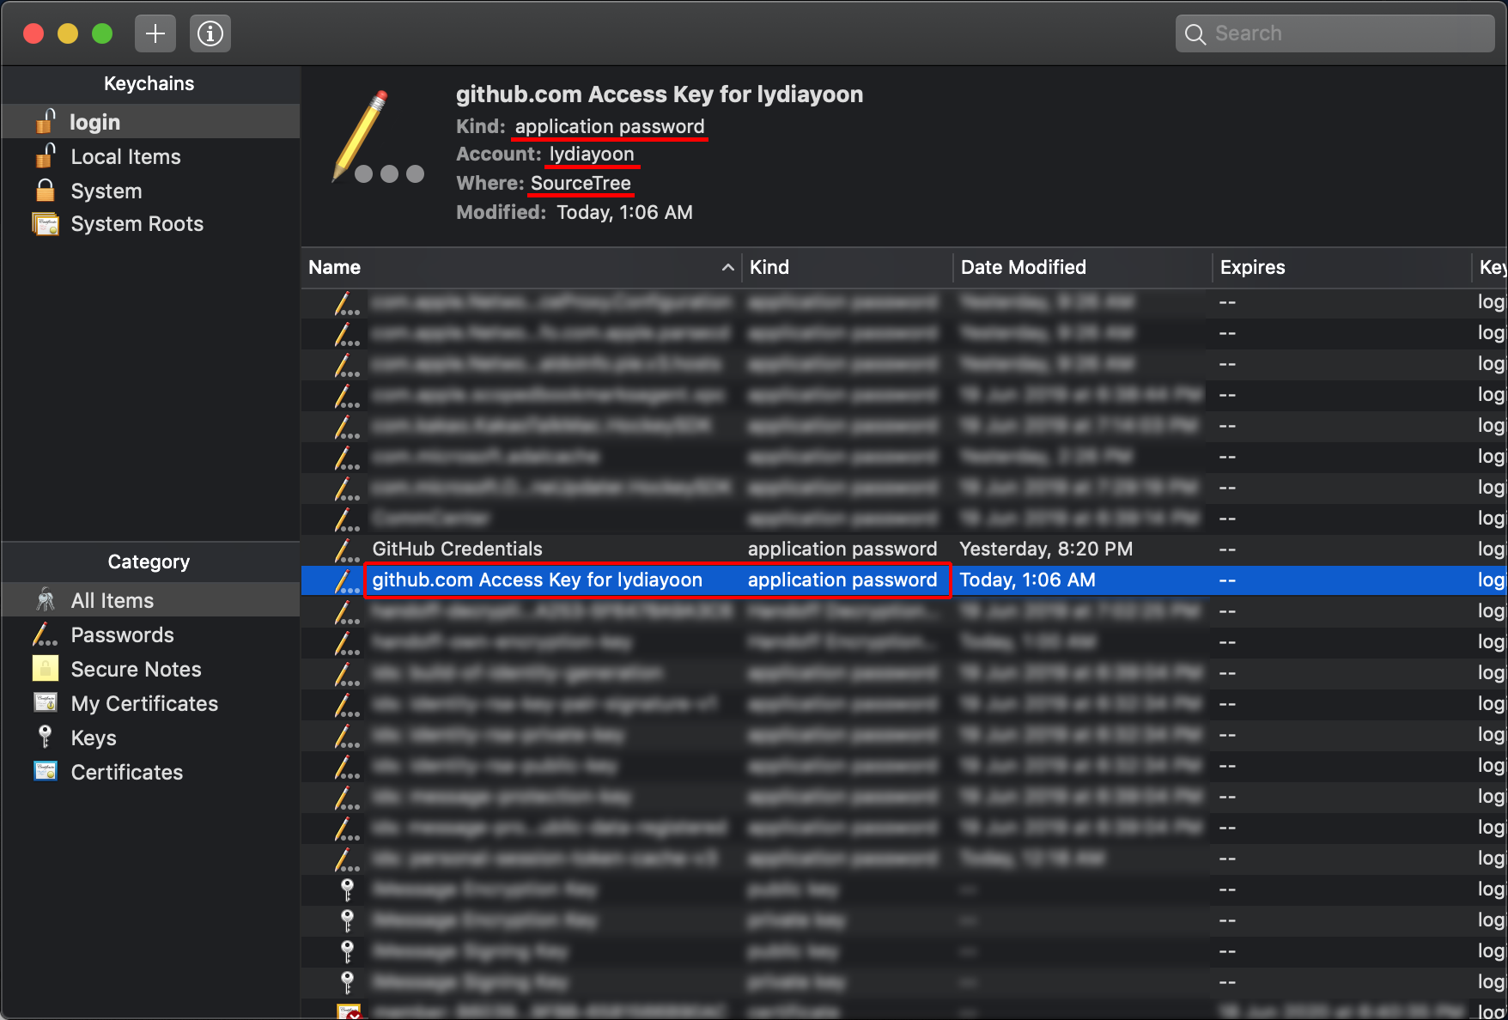Viewport: 1508px width, 1020px height.
Task: Click the 'SourceTree' Where value
Action: tap(581, 183)
